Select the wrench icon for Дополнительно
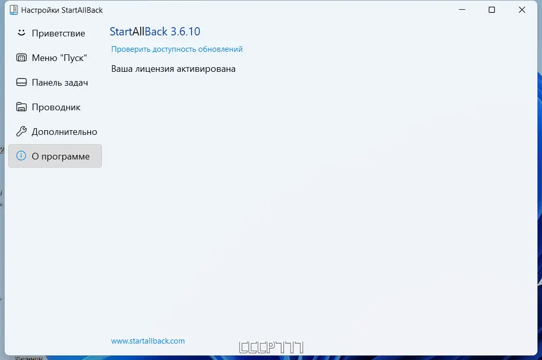The image size is (542, 360). click(x=21, y=131)
